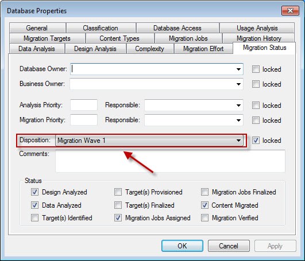Screen dimensions: 305x261
Task: Toggle the Design Analyzed checkbox
Action: click(x=34, y=192)
